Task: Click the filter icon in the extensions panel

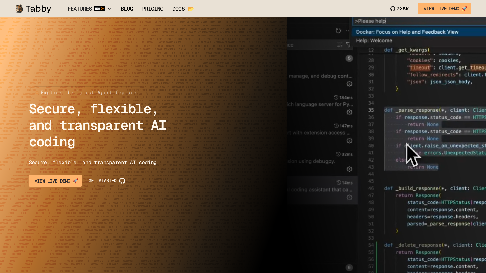Action: tap(348, 45)
